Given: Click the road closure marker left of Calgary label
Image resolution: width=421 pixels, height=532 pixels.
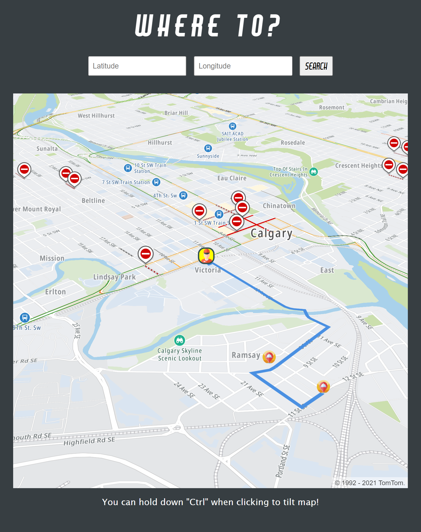Looking at the screenshot, I should [237, 222].
